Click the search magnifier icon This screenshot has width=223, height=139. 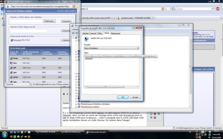212,9
